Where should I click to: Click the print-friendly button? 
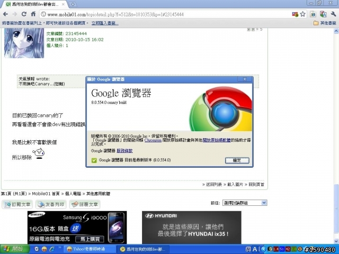[51, 204]
